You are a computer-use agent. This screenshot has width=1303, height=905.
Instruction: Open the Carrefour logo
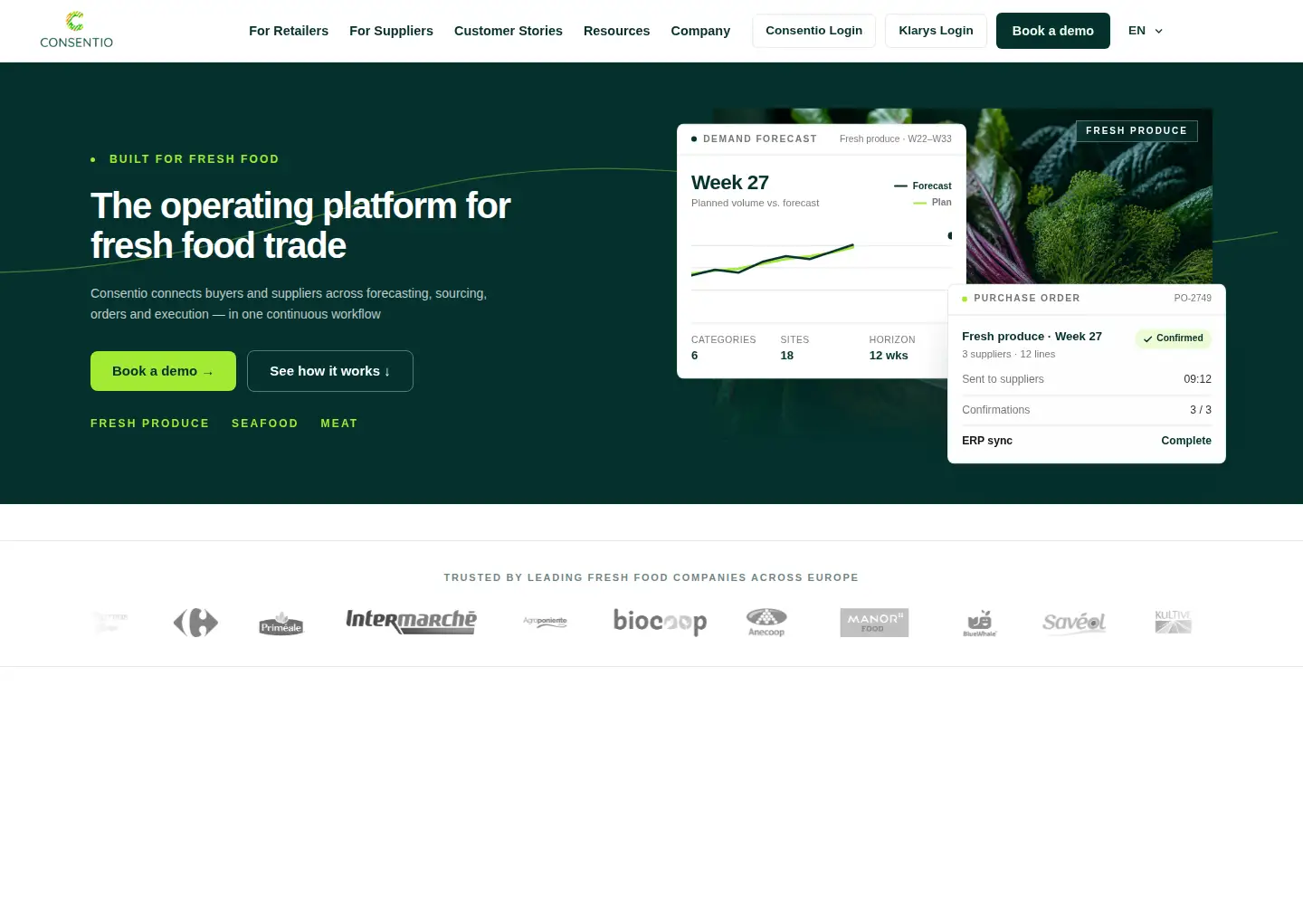click(x=195, y=623)
